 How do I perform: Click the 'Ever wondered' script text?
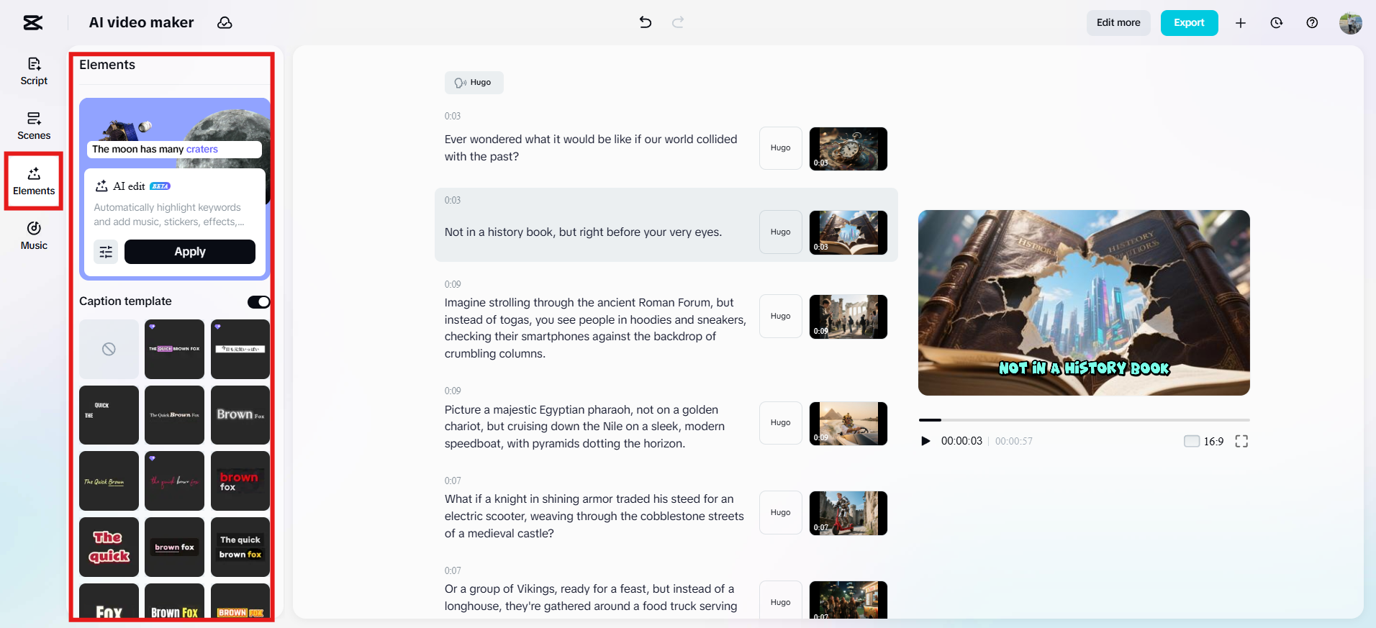[x=591, y=148]
